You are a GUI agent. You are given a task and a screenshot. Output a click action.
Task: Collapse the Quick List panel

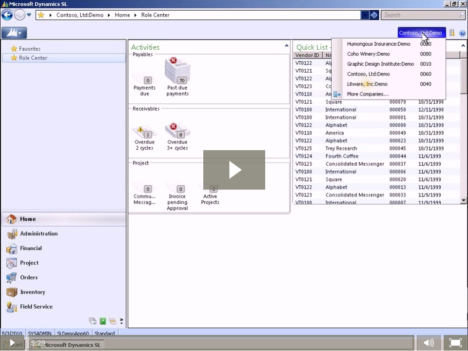463,46
